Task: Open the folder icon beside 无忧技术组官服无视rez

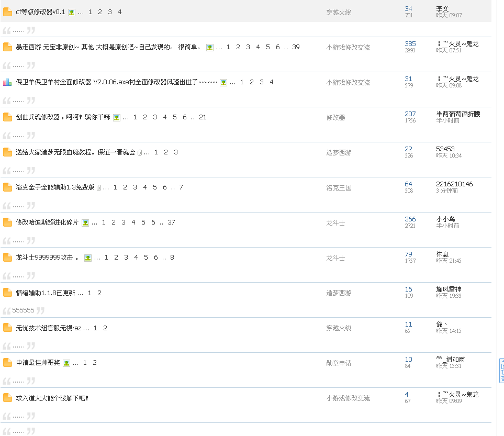Action: (7, 328)
